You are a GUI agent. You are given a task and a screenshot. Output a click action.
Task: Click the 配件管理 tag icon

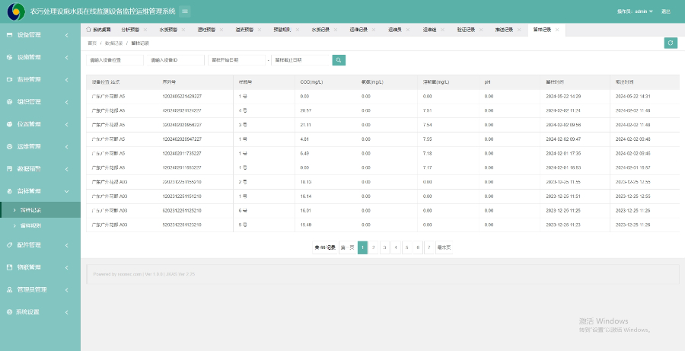pos(10,244)
